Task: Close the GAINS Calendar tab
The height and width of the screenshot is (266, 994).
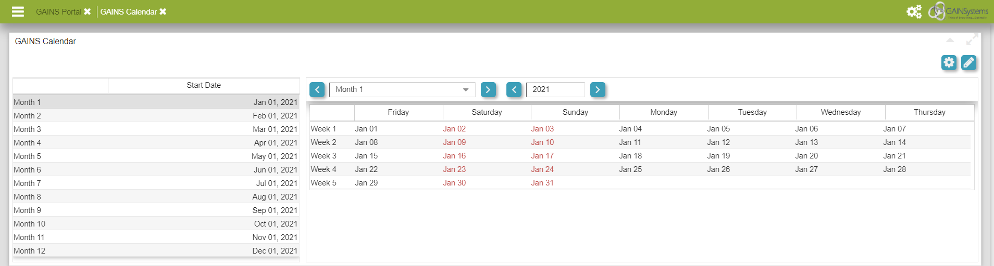Action: tap(163, 11)
